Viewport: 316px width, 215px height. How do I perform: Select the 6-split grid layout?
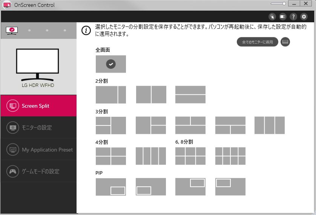coord(190,156)
